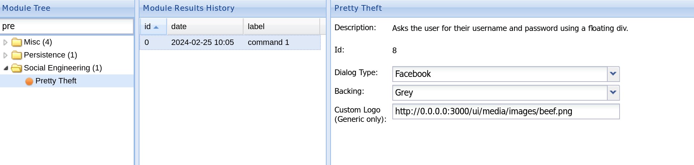Sort by date column header
The width and height of the screenshot is (694, 165).
tap(204, 27)
